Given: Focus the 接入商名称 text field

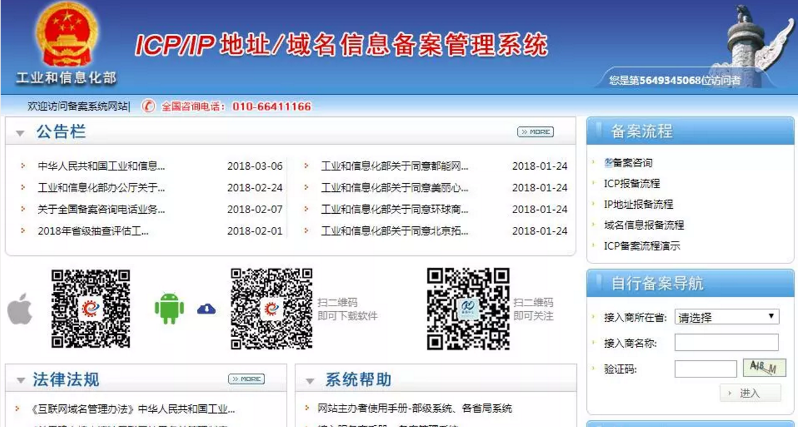Looking at the screenshot, I should coord(727,343).
